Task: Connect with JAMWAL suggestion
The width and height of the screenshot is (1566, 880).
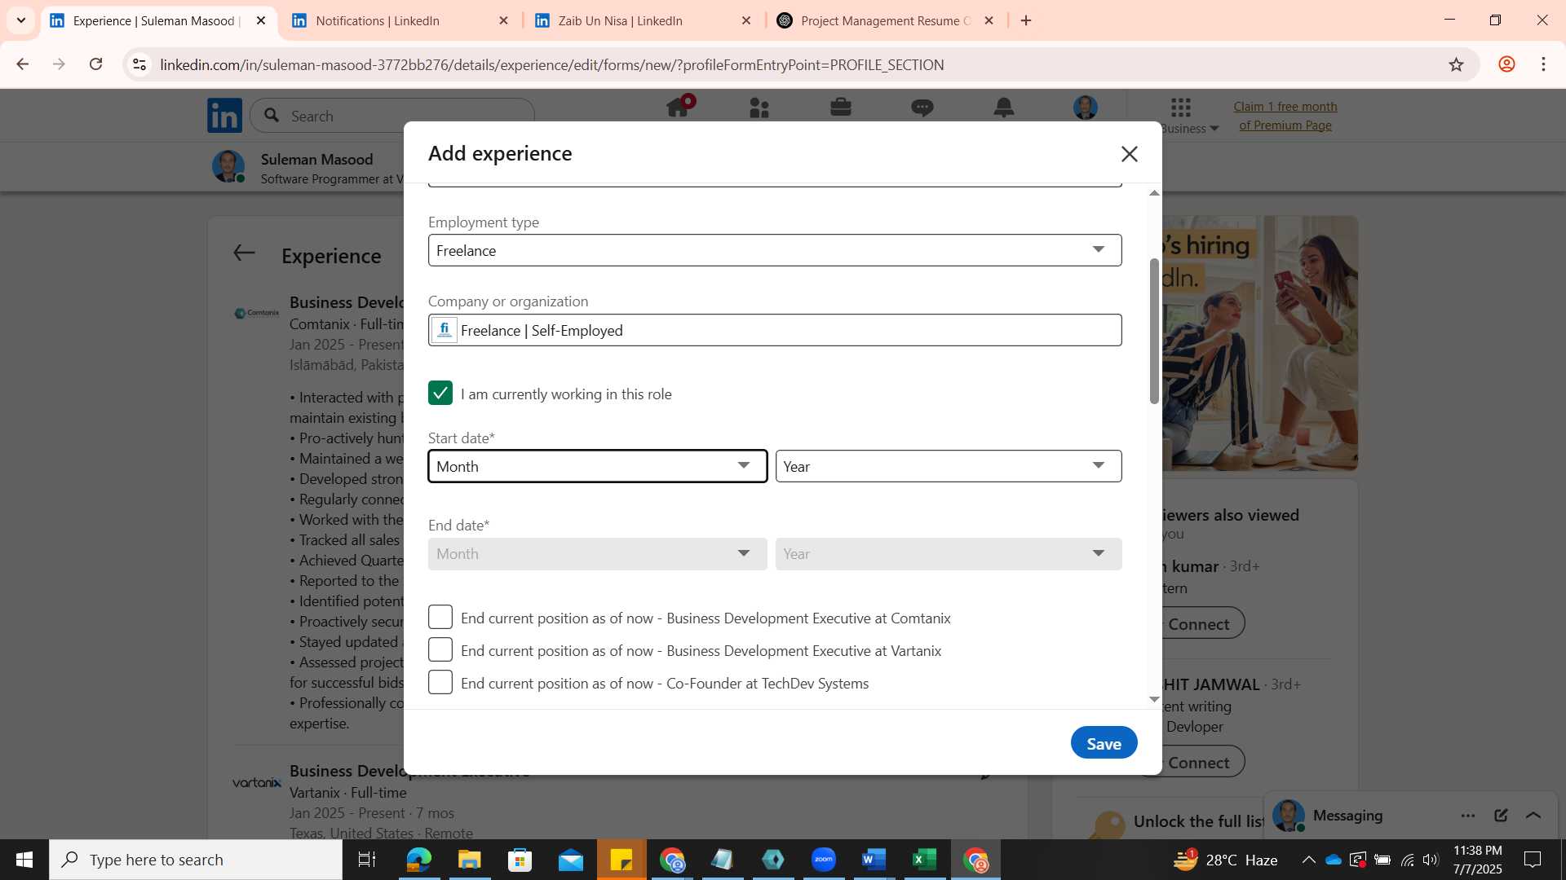Action: click(1198, 762)
